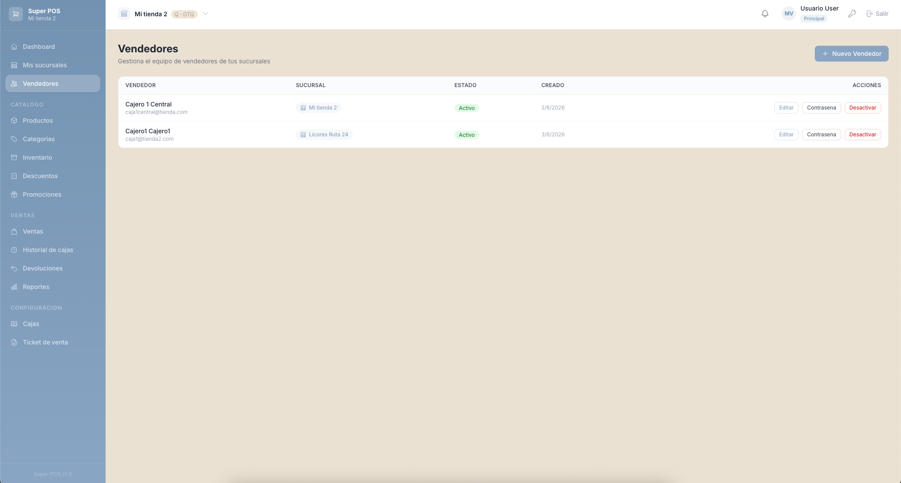901x483 pixels.
Task: Open Mis sucursales in the sidebar
Action: point(44,65)
